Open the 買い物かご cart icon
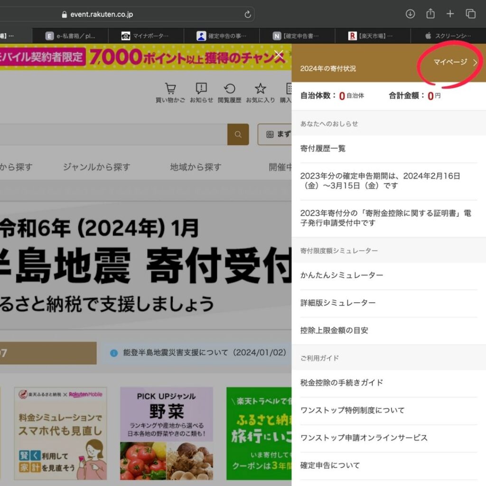Image resolution: width=486 pixels, height=486 pixels. click(170, 93)
